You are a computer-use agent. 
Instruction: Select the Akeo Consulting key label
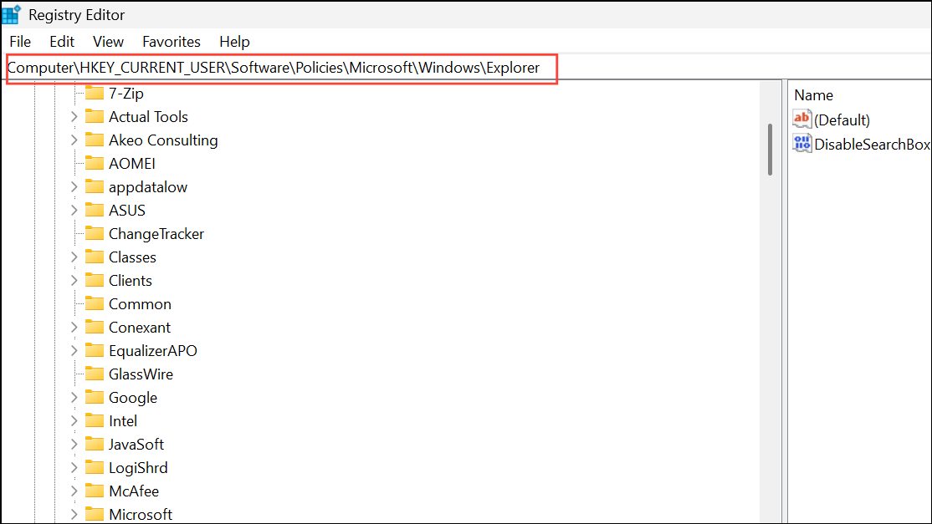pyautogui.click(x=163, y=140)
